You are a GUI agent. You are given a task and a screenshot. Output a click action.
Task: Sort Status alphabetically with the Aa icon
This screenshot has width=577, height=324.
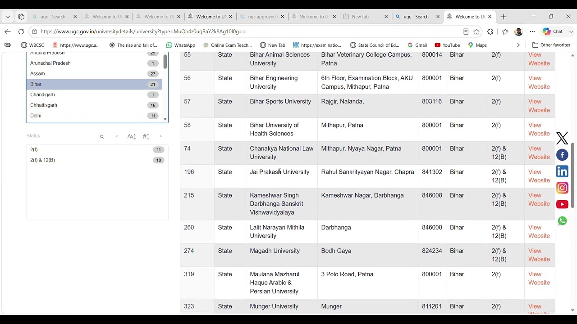131,136
